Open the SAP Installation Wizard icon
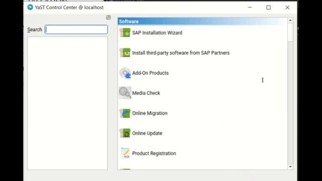Image resolution: width=322 pixels, height=181 pixels. click(125, 33)
